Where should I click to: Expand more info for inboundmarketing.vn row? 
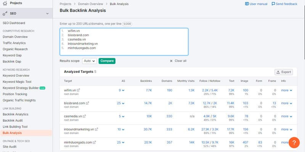[287, 129]
